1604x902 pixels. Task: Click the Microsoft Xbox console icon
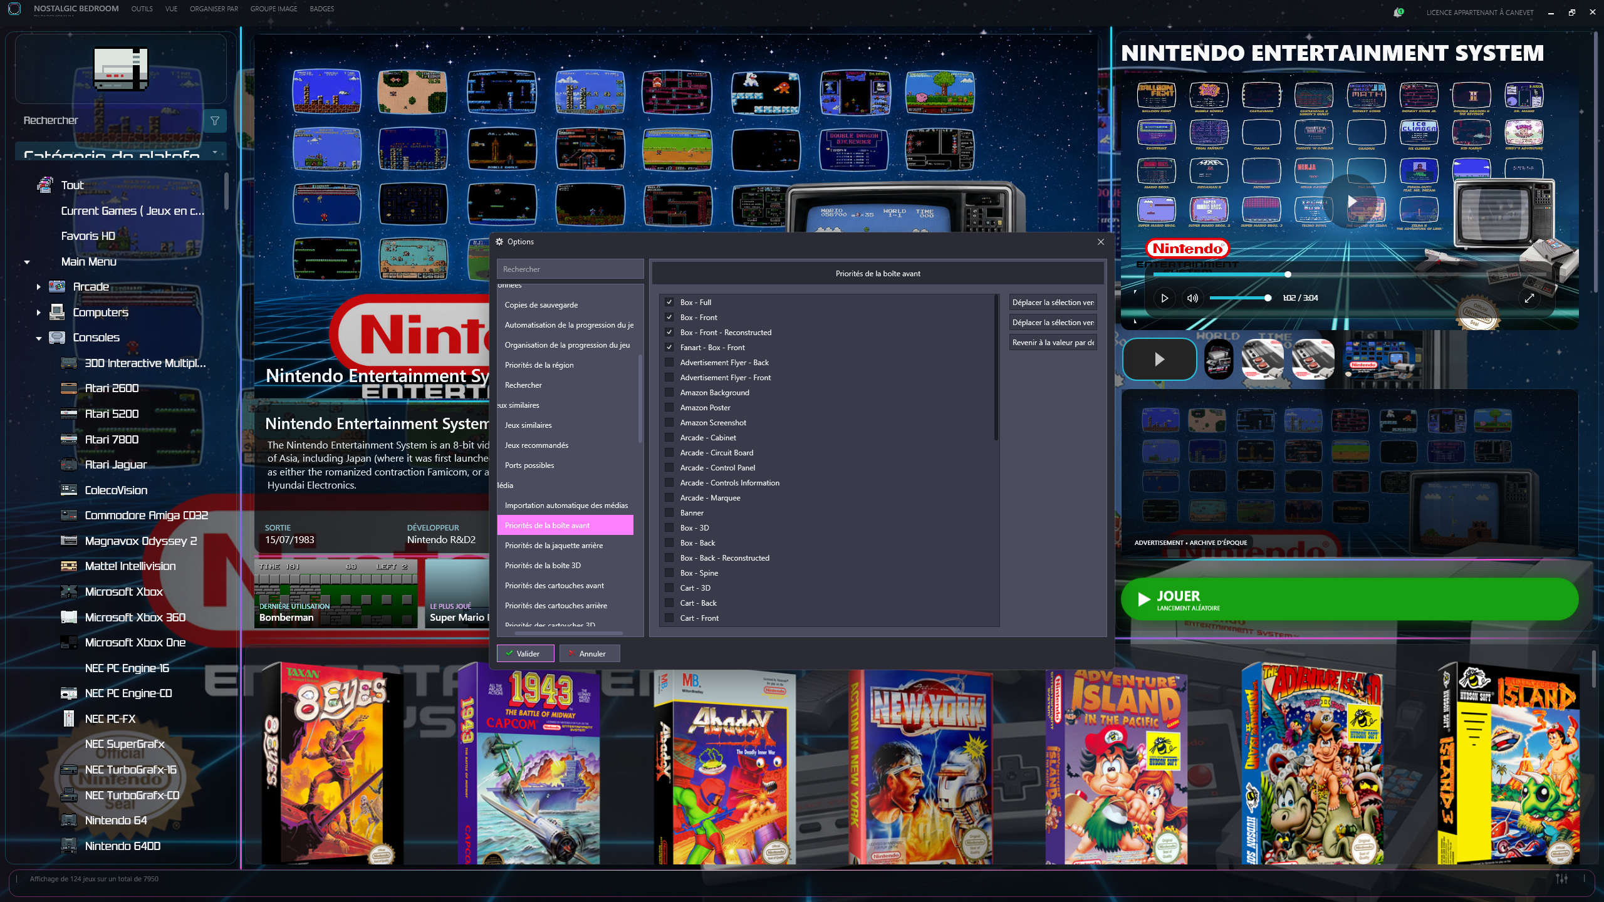(x=69, y=592)
